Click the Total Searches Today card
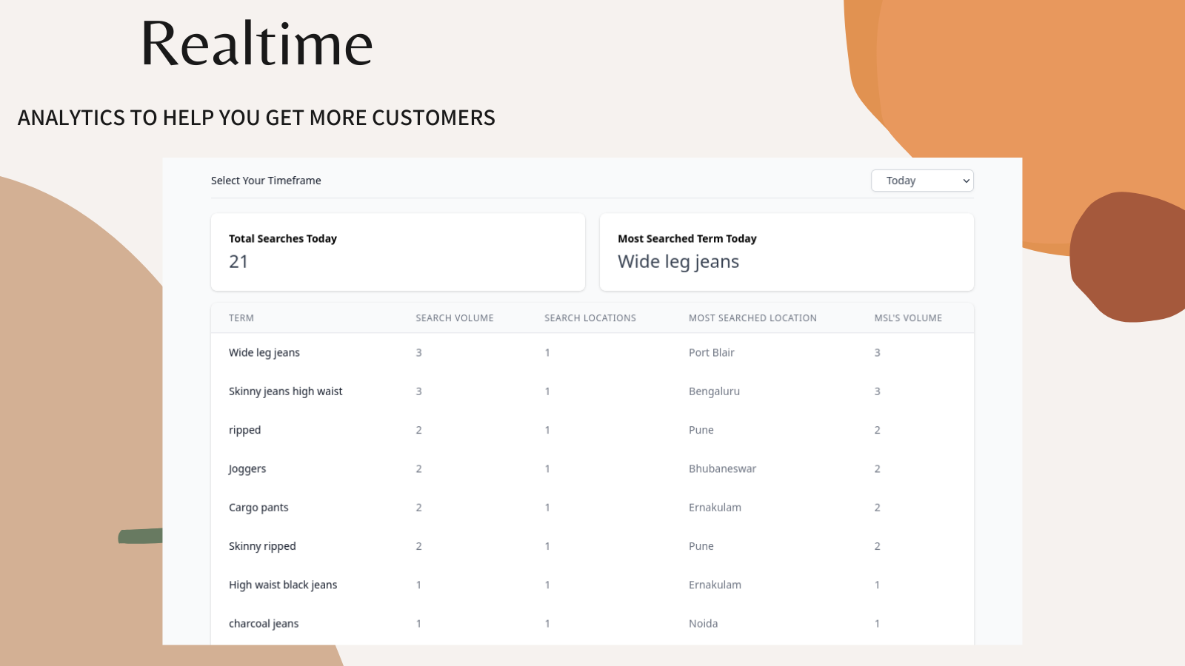The height and width of the screenshot is (666, 1185). pyautogui.click(x=398, y=252)
